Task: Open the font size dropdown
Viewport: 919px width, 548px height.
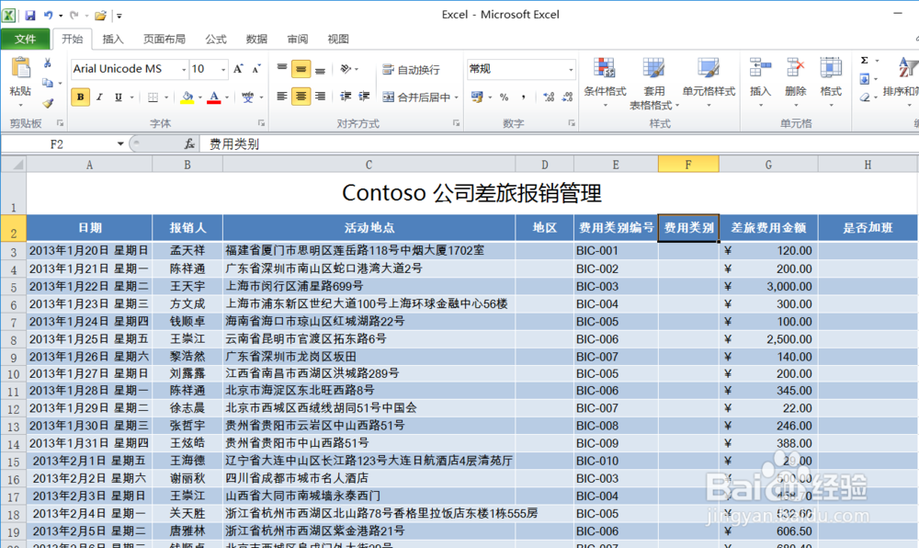Action: coord(222,69)
